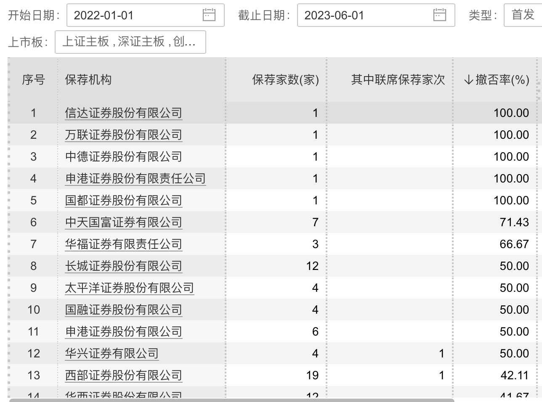Click row number 10 in 序号 column
The height and width of the screenshot is (402, 542).
[x=34, y=309]
